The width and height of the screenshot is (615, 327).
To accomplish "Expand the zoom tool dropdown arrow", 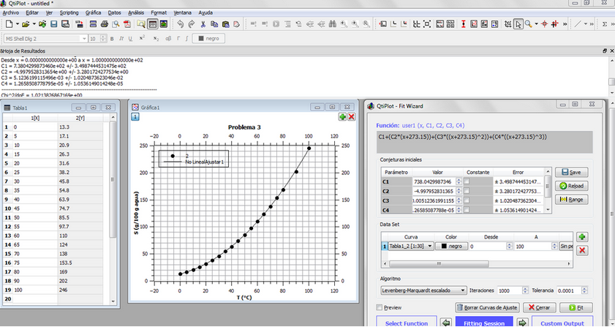I will pyautogui.click(x=537, y=24).
